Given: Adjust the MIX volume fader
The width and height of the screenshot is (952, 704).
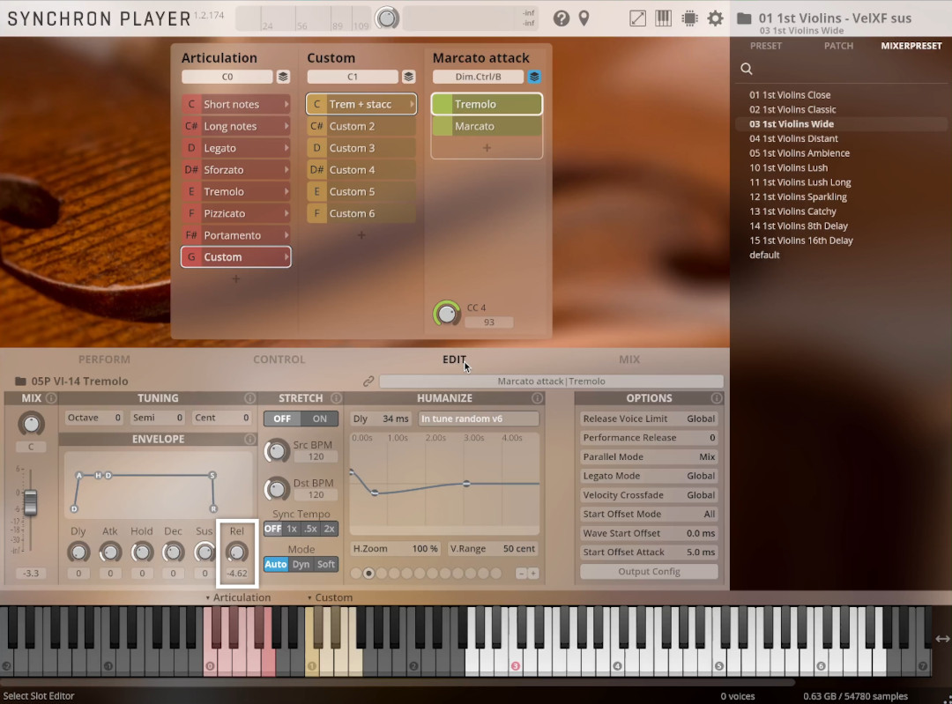Looking at the screenshot, I should [30, 503].
